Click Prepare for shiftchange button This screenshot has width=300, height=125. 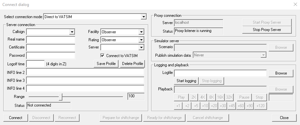click(x=121, y=118)
